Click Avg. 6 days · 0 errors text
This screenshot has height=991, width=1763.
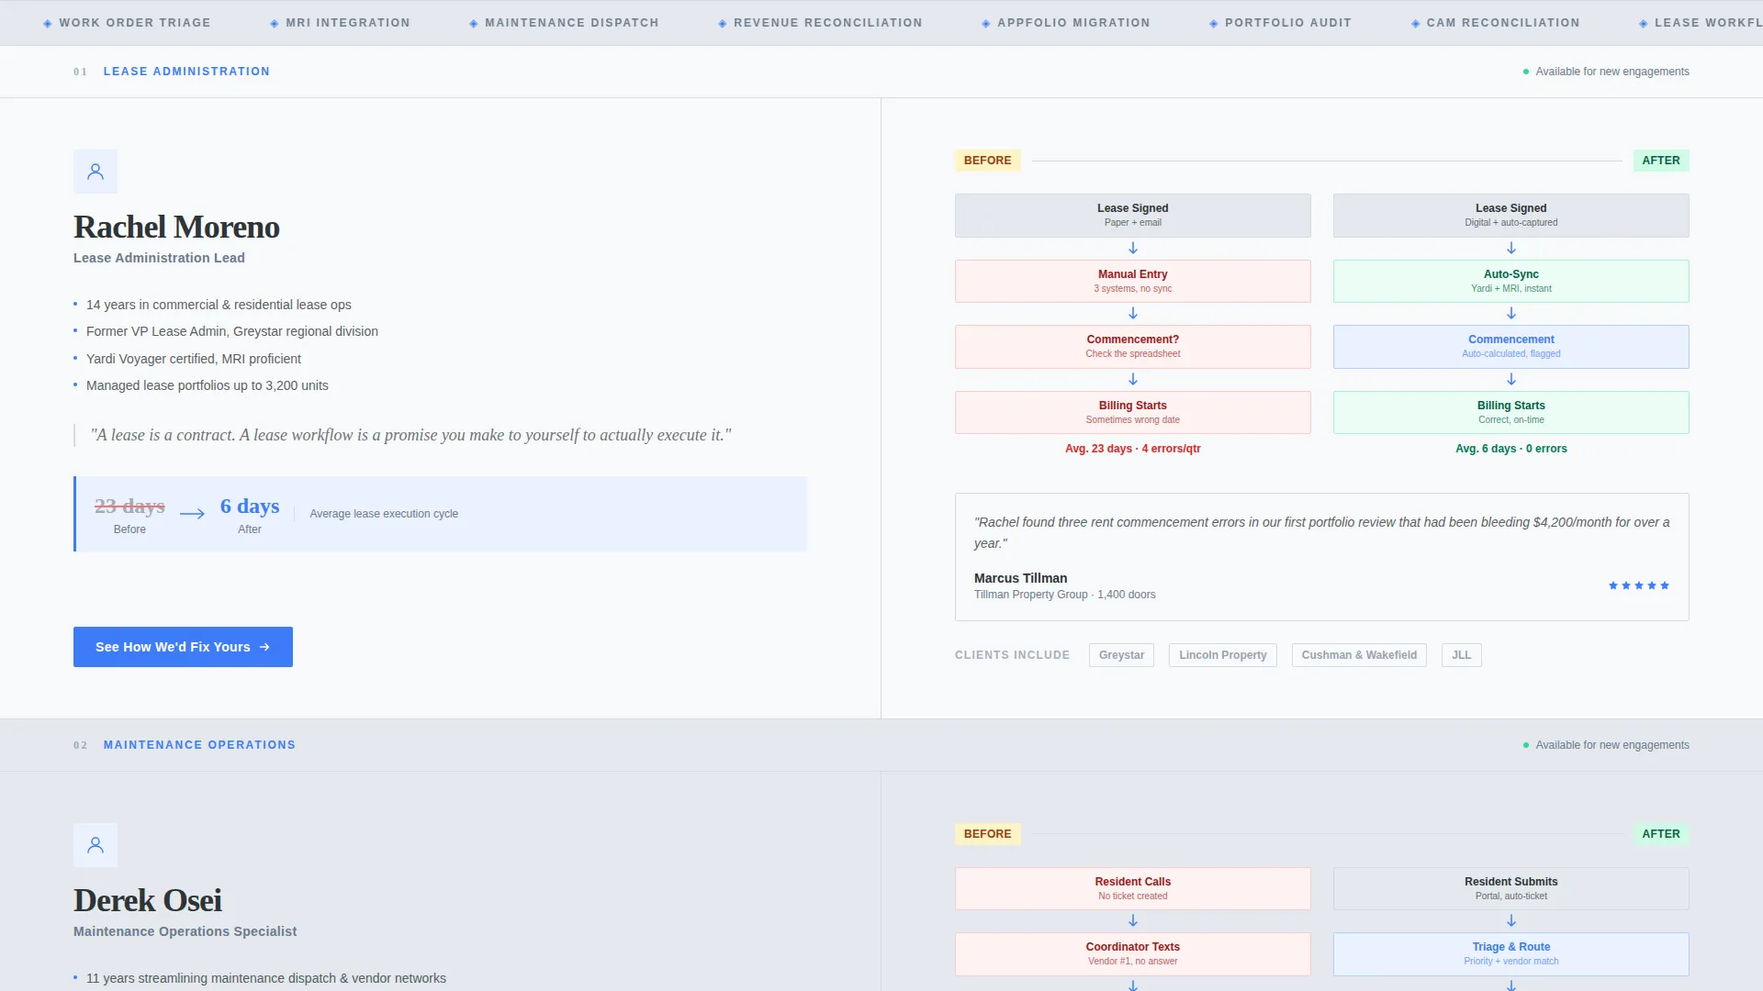[1511, 449]
